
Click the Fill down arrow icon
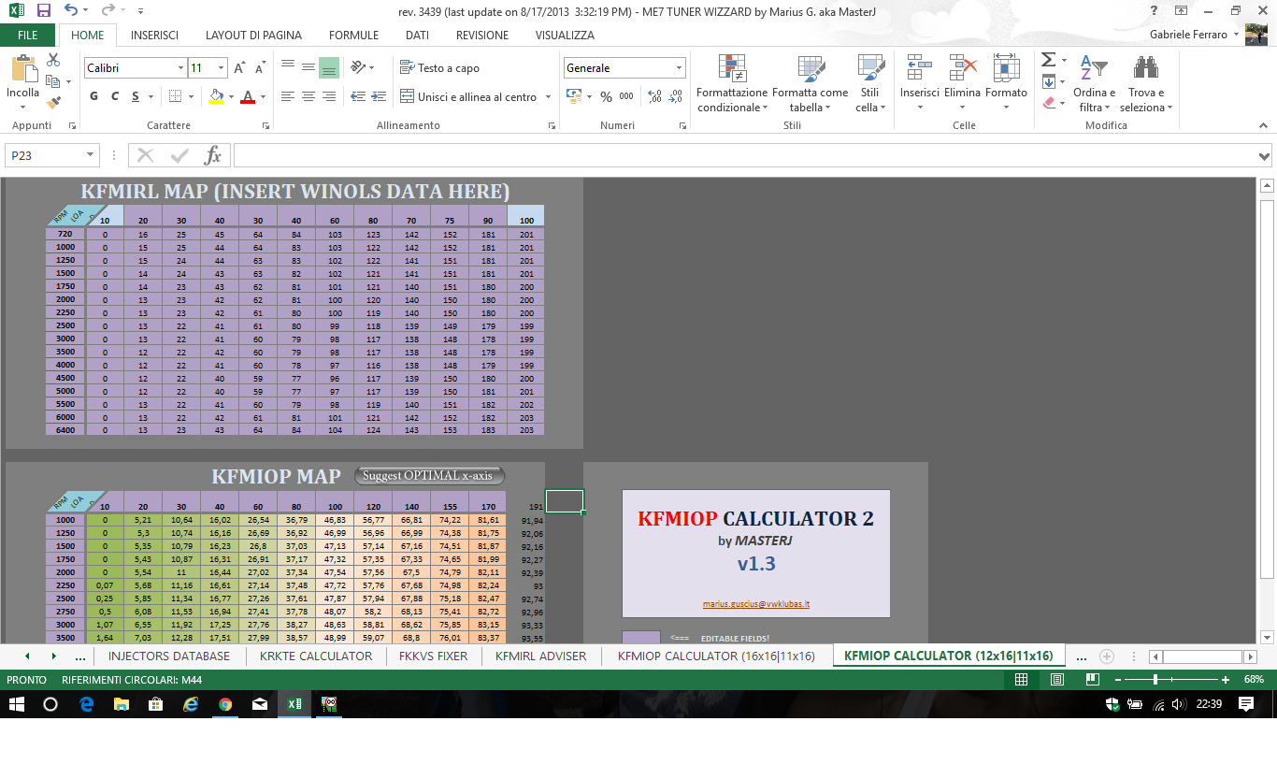tap(1048, 81)
